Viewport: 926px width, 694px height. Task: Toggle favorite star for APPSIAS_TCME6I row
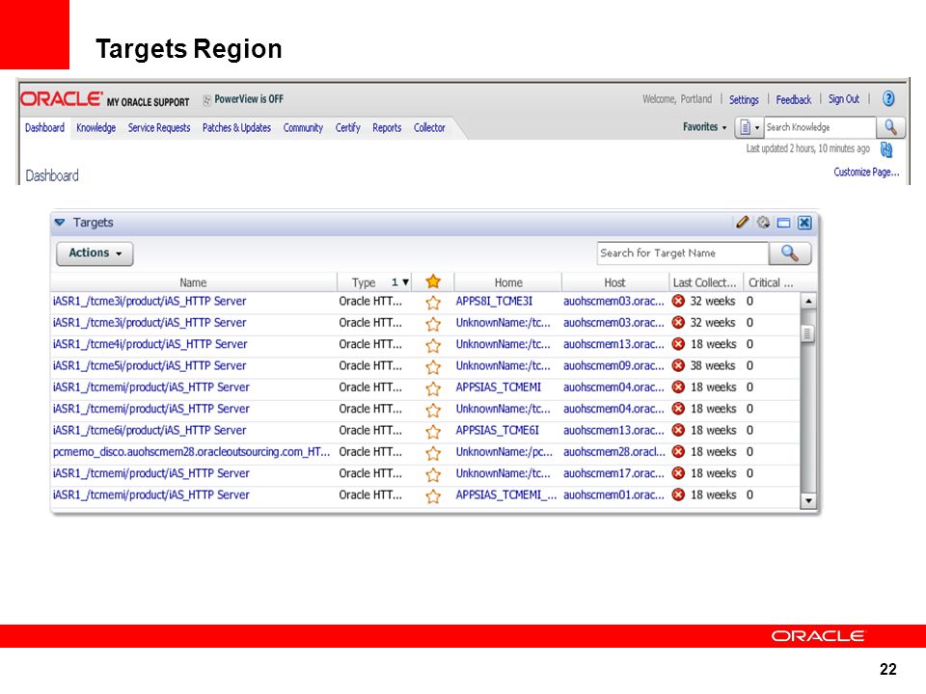[x=433, y=432]
